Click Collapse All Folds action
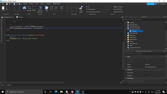 point(118,12)
